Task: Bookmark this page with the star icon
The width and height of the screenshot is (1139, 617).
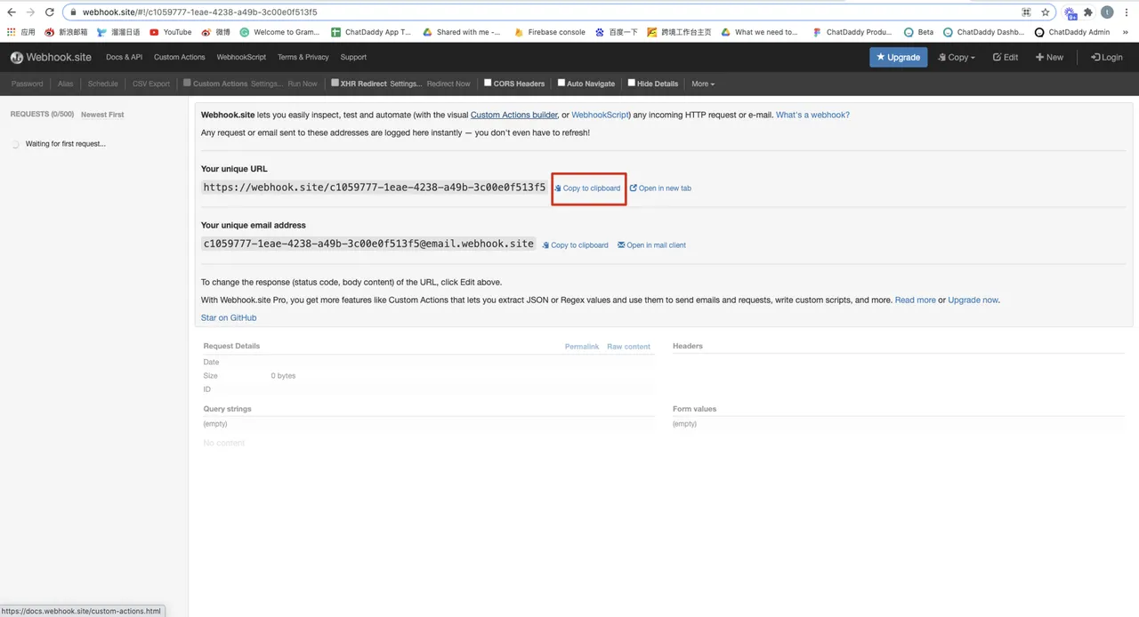Action: point(1046,12)
